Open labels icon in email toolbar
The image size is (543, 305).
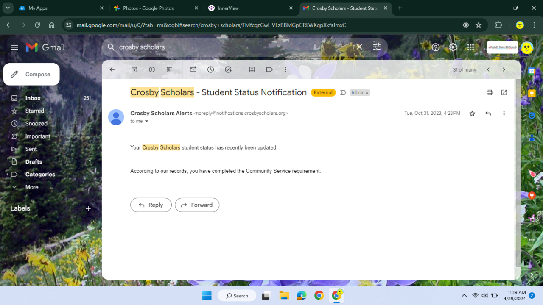pyautogui.click(x=269, y=69)
